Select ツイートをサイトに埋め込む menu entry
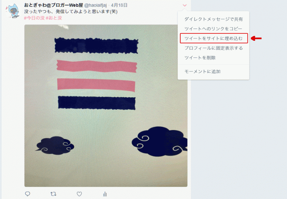Screen dimensions: 287x199 pyautogui.click(x=214, y=38)
